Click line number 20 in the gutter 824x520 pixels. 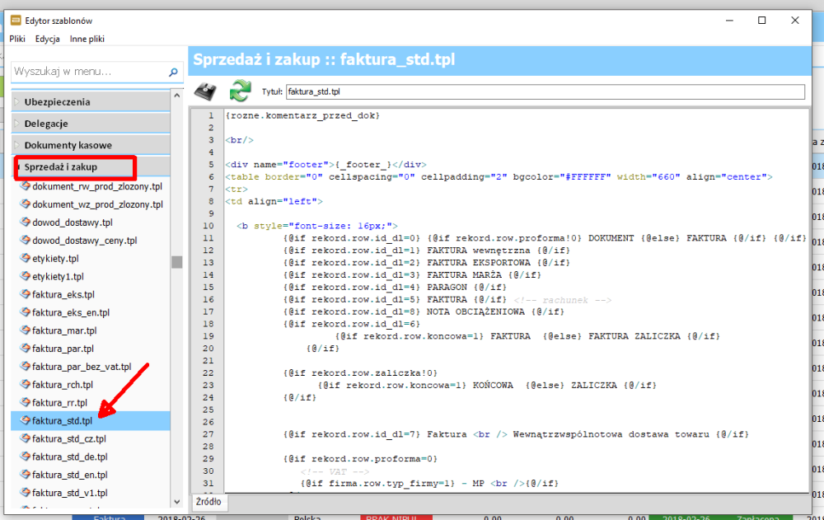point(208,349)
